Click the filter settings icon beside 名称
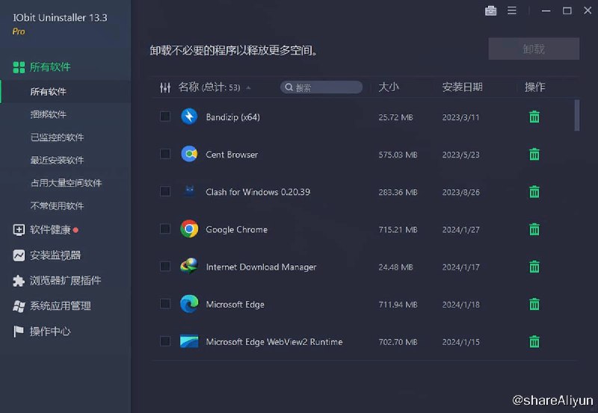 coord(165,87)
